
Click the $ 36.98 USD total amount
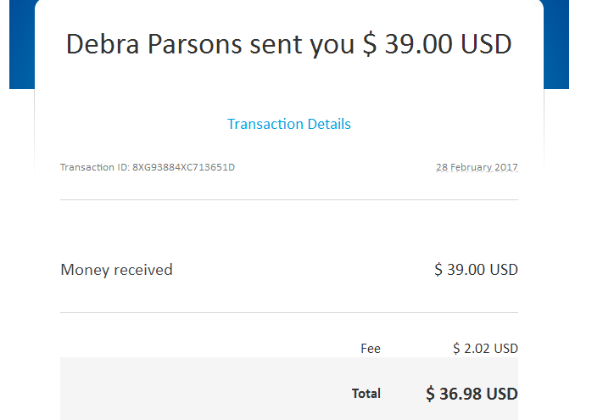(472, 394)
